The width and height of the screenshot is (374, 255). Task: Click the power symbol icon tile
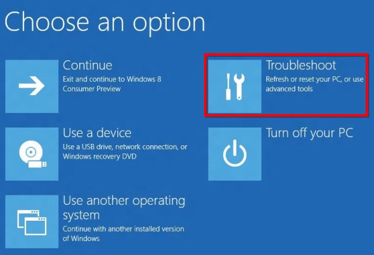[x=235, y=154]
